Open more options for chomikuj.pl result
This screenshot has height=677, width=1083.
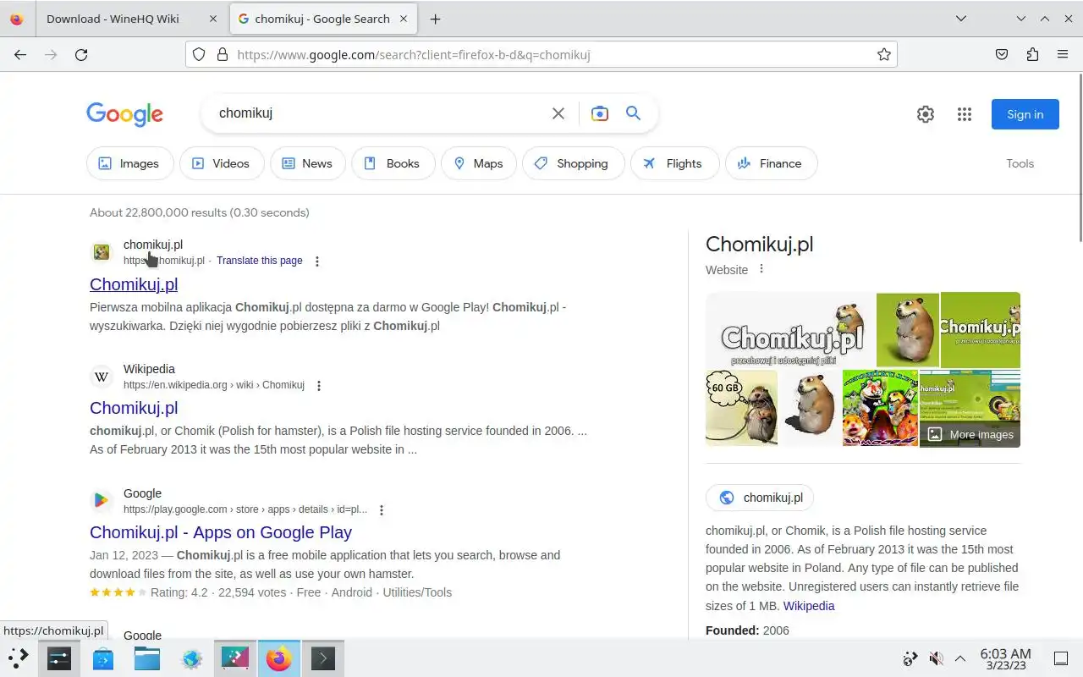tap(317, 261)
